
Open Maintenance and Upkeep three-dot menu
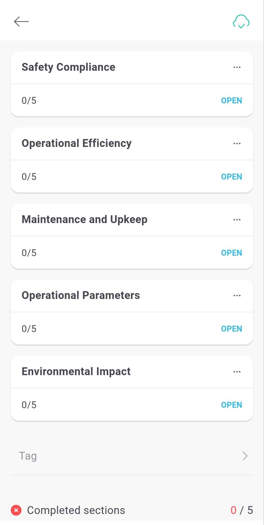pyautogui.click(x=237, y=220)
